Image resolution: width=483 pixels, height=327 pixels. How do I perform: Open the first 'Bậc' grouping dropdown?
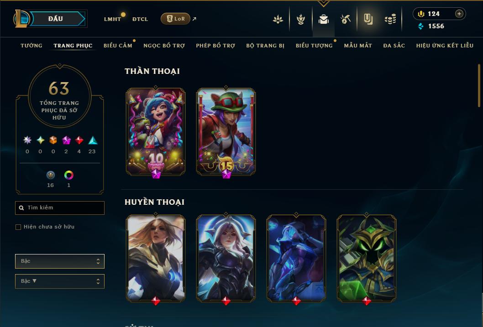60,261
